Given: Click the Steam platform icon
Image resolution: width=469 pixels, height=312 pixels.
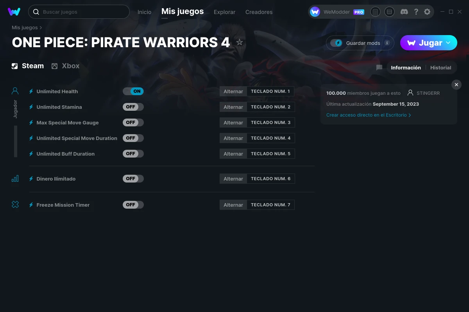Looking at the screenshot, I should click(x=15, y=66).
